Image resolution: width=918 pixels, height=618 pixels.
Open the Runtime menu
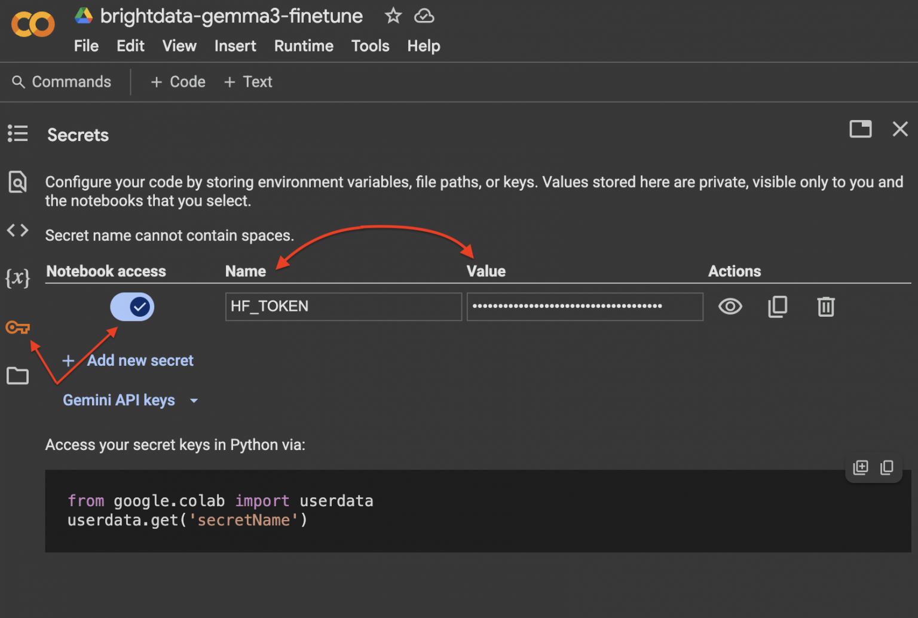pyautogui.click(x=304, y=45)
